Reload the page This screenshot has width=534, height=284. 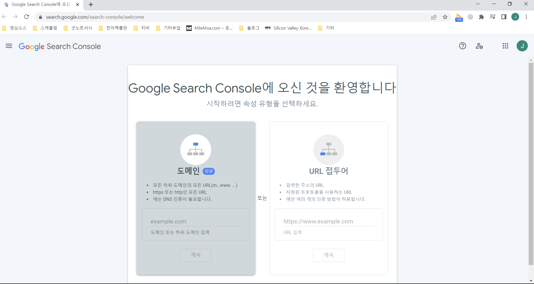coord(27,17)
